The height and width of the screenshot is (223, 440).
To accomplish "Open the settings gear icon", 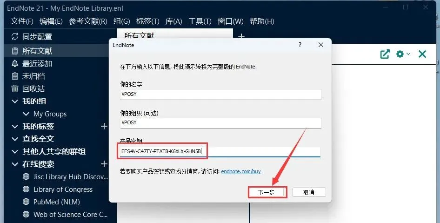I will tap(400, 54).
